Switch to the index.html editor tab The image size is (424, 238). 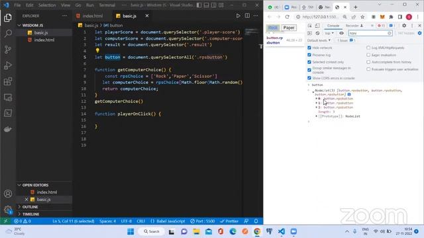click(93, 16)
